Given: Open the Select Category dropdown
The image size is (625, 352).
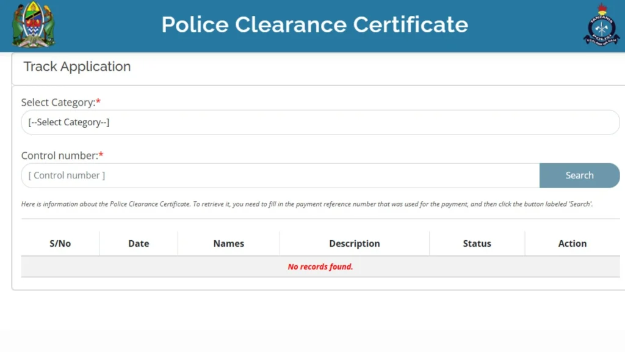Looking at the screenshot, I should click(320, 122).
